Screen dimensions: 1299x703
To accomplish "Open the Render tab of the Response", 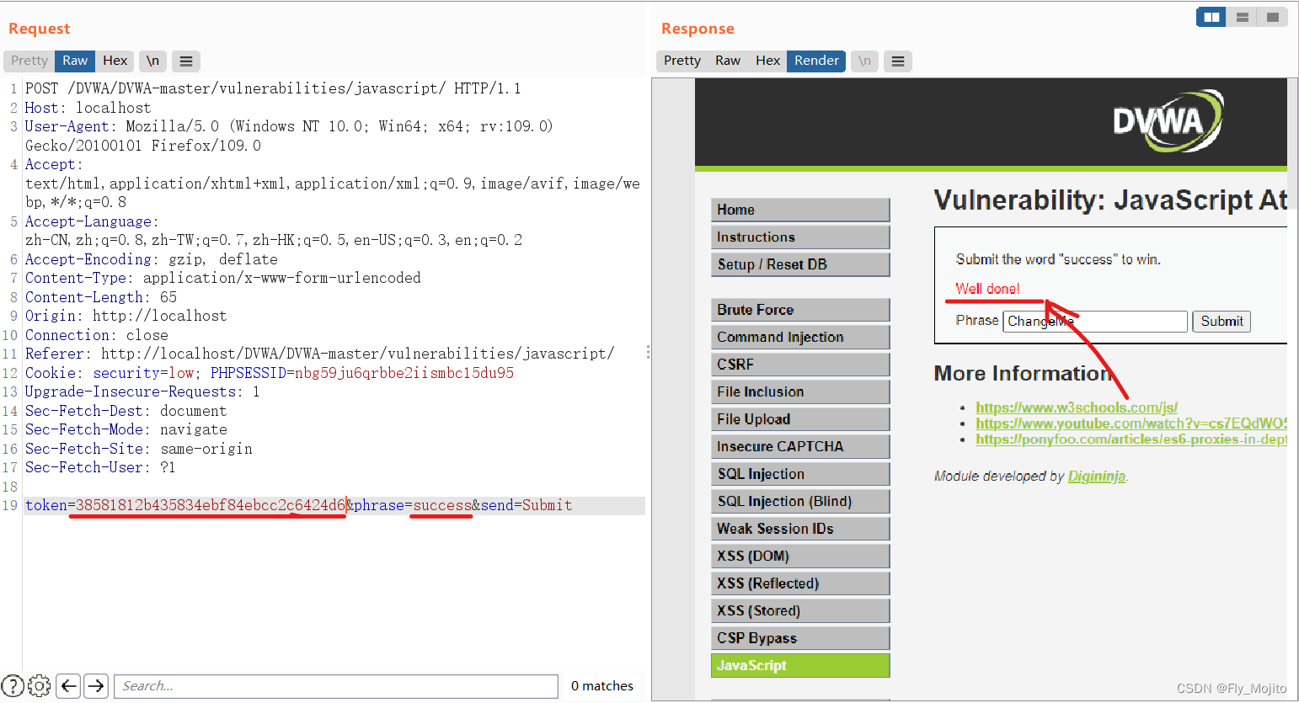I will pos(815,61).
